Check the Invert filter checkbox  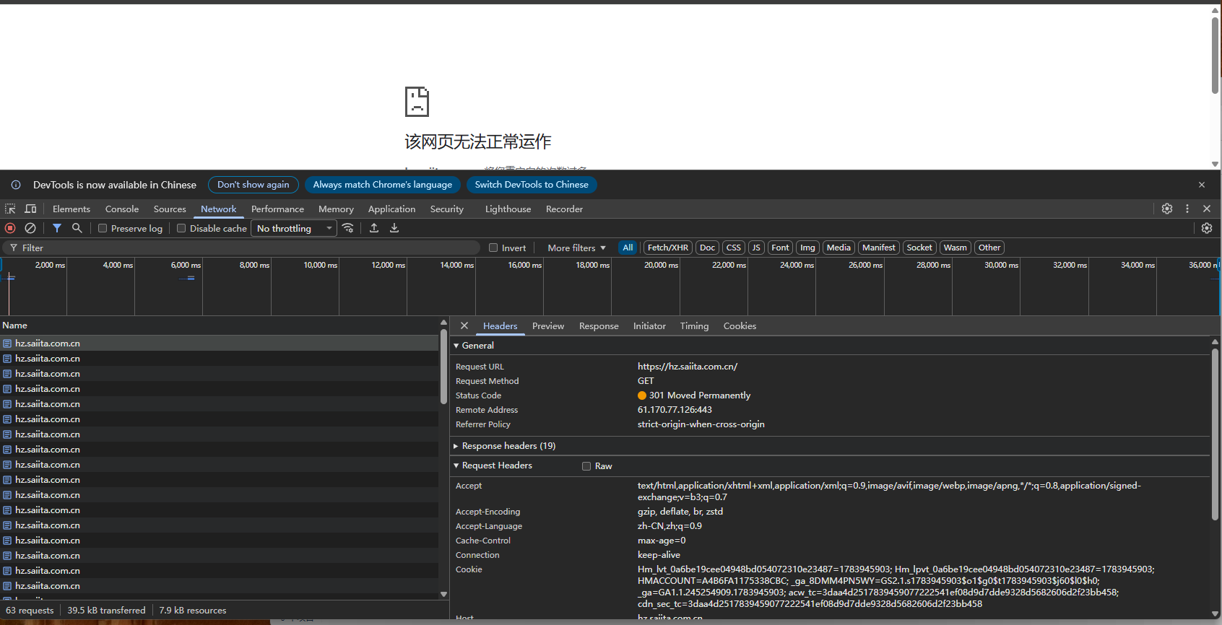point(493,248)
